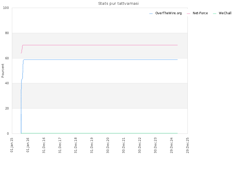The image size is (238, 178).
Task: Select the 01.Jan.16 x-axis date label
Action: tap(28, 145)
